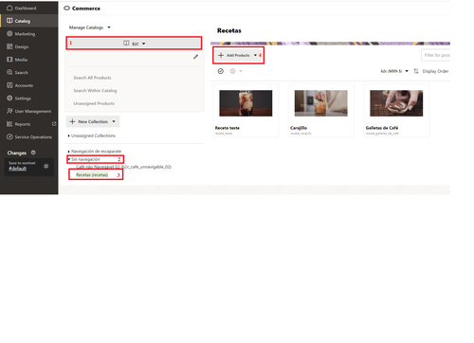Click the Accounts icon in sidebar
This screenshot has width=474, height=343.
pos(9,85)
